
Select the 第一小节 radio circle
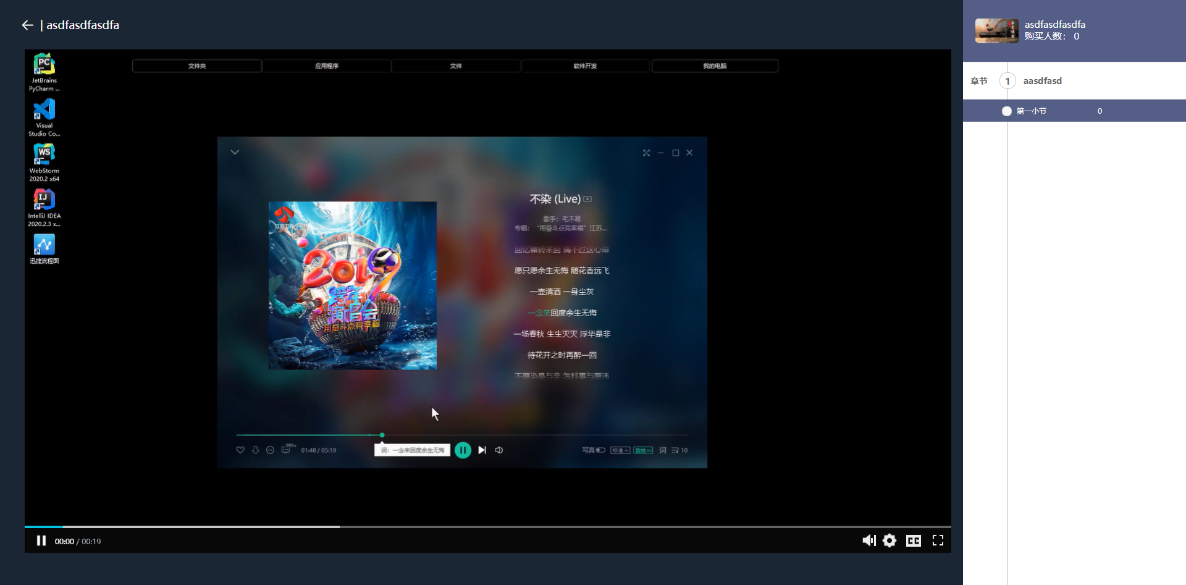click(x=1007, y=111)
